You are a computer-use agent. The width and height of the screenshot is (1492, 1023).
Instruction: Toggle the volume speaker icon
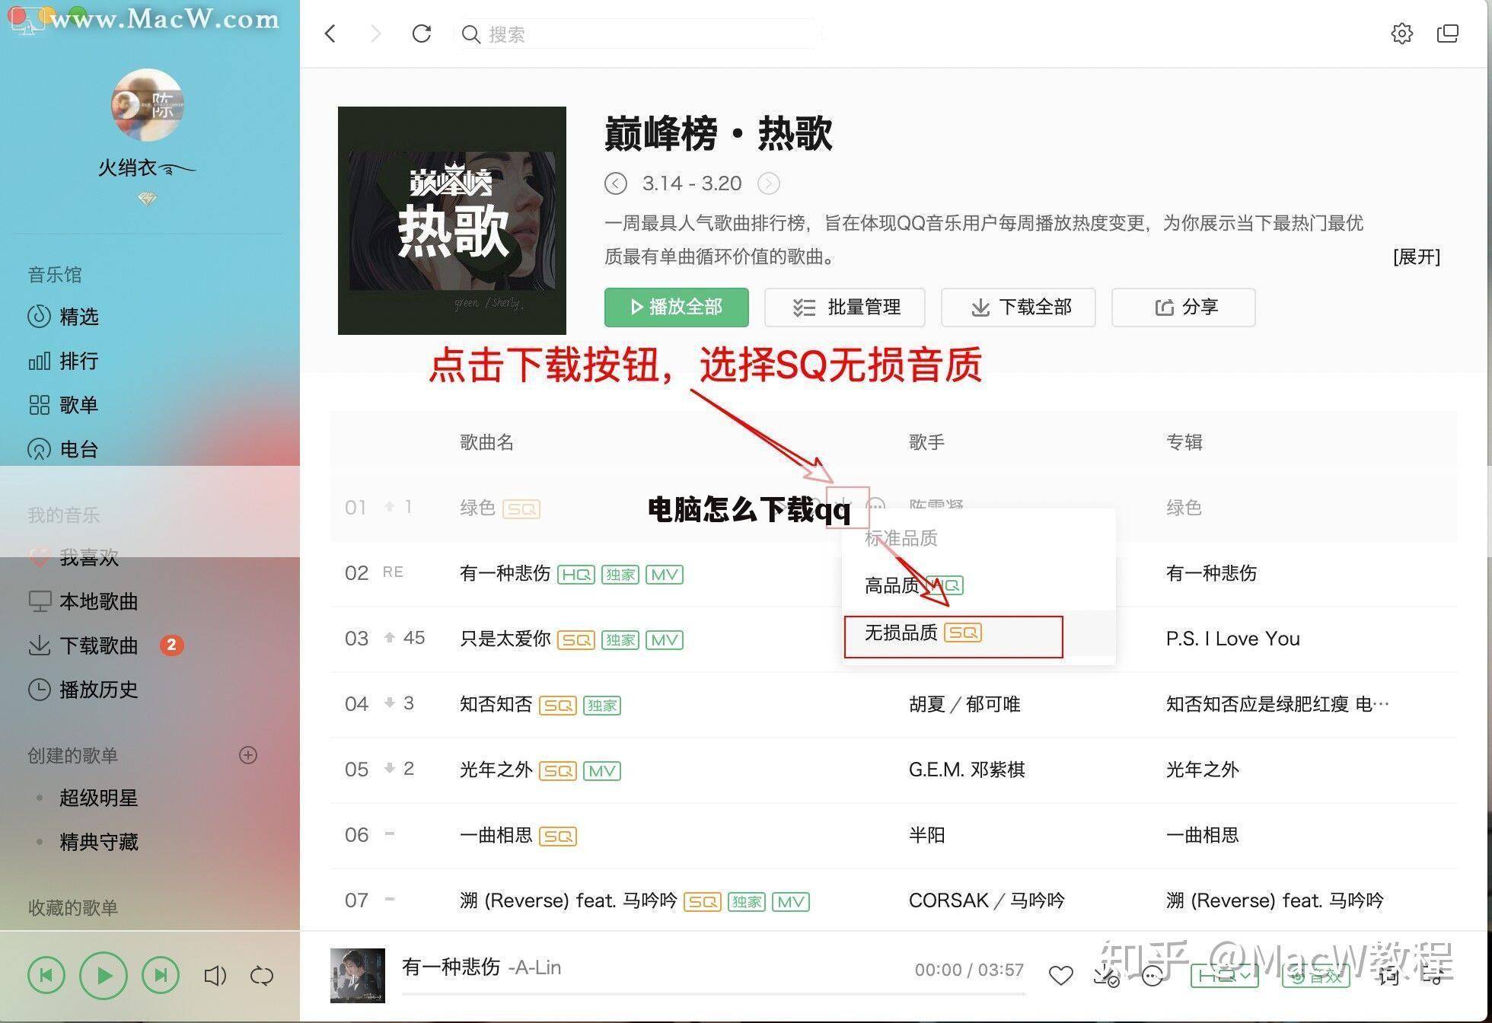pos(215,975)
